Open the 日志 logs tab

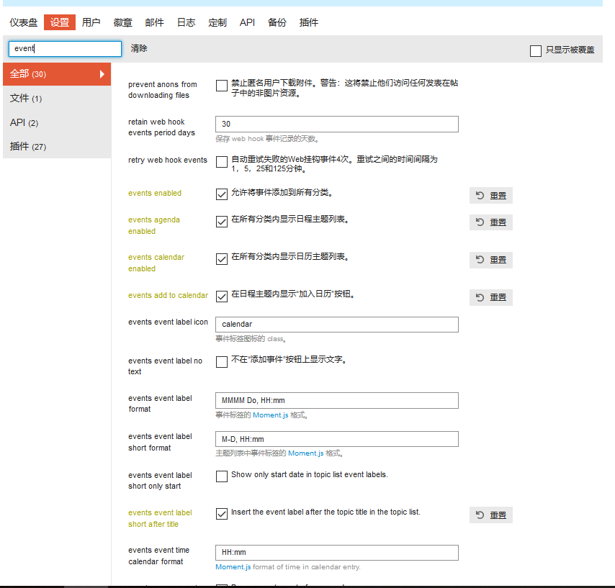186,22
